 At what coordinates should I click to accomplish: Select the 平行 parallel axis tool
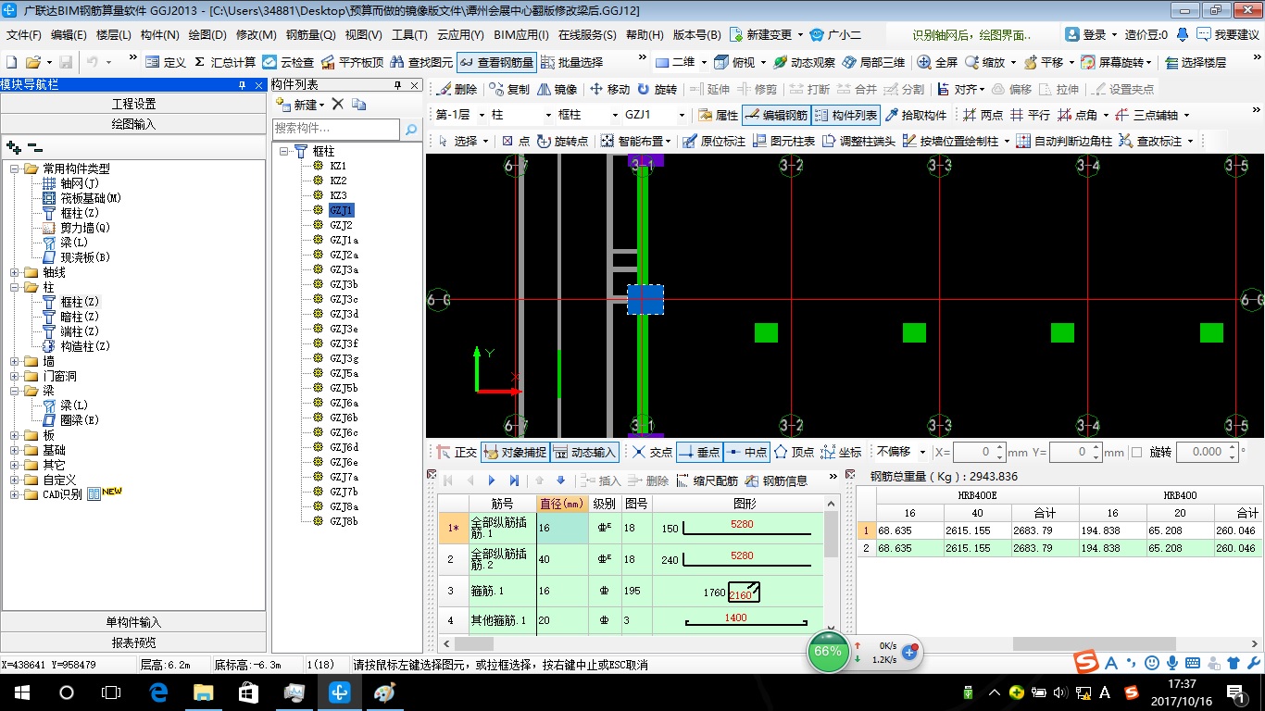click(1030, 115)
